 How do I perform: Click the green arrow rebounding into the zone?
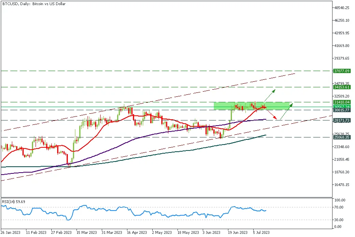pos(286,111)
